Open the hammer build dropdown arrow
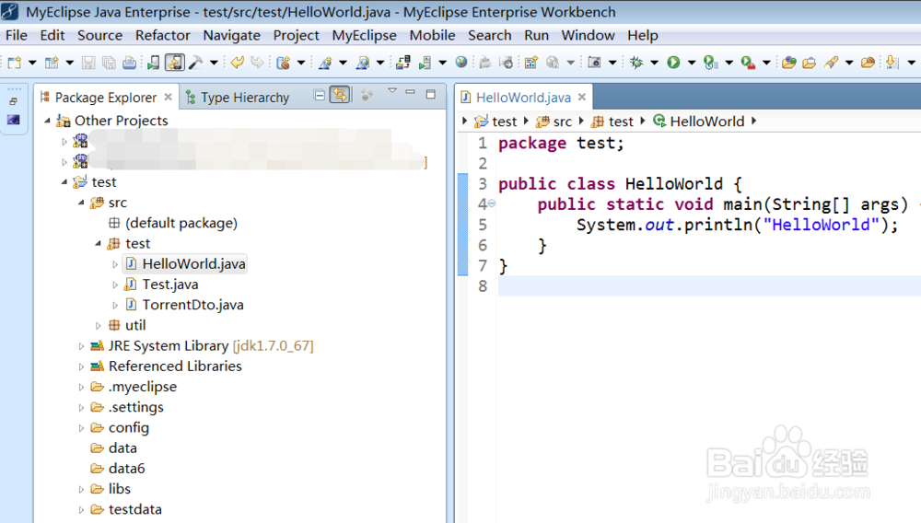921x523 pixels. (x=214, y=63)
